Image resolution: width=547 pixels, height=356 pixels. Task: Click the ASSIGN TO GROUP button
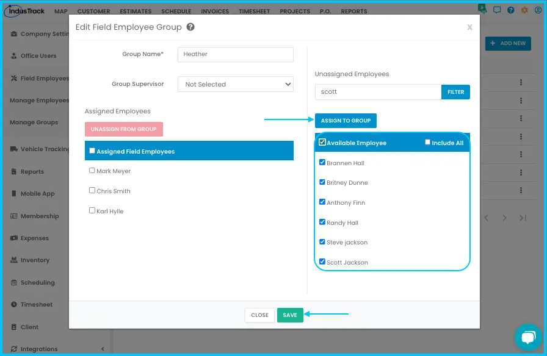point(346,121)
